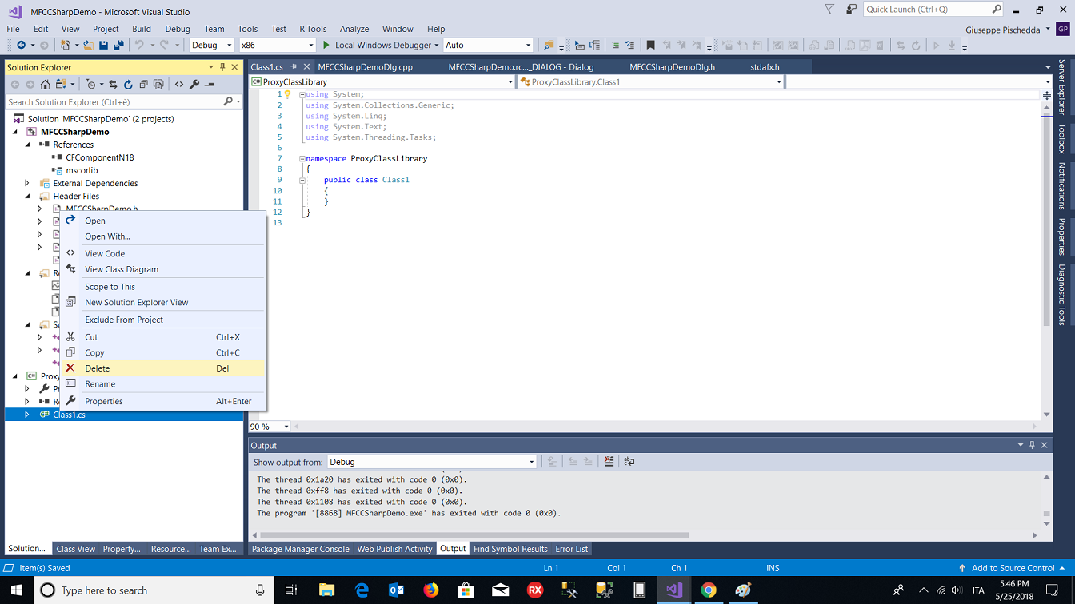This screenshot has width=1075, height=604.
Task: Switch to stdafx.h tab
Action: tap(765, 67)
